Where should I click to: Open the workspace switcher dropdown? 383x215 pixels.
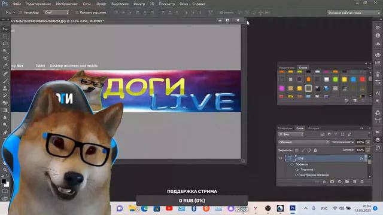(354, 13)
